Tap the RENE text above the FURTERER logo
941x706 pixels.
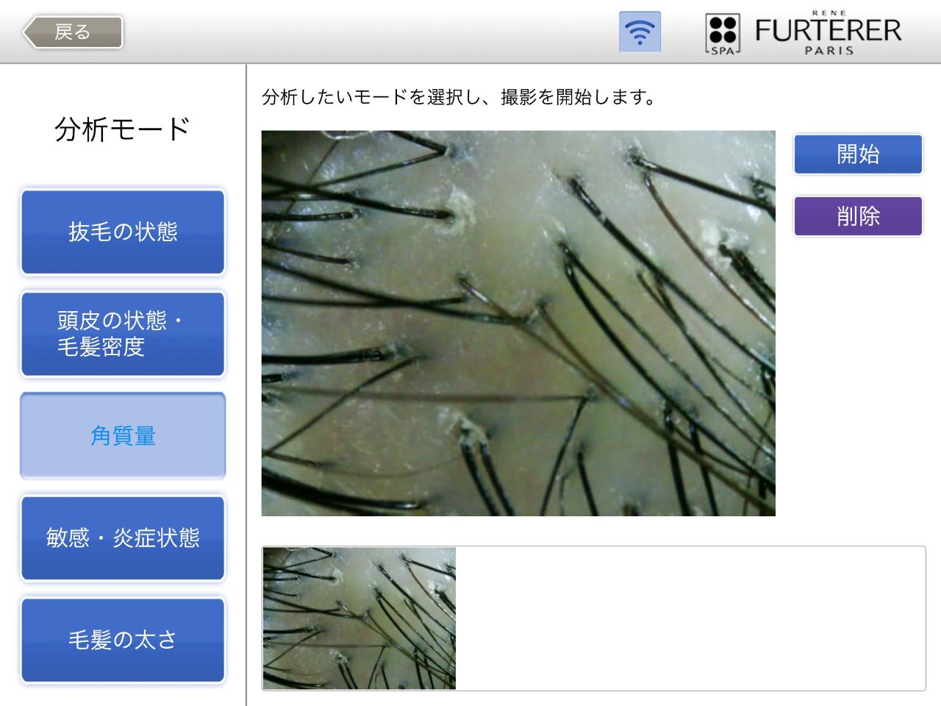(x=829, y=13)
